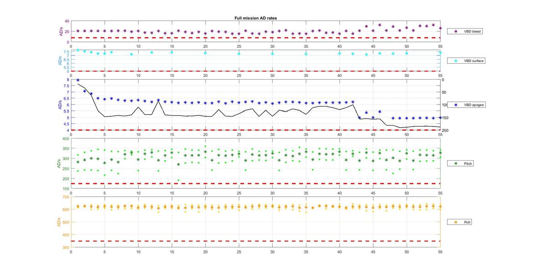Click the 700 y-tick of the Roll plot
Image resolution: width=547 pixels, height=278 pixels.
[x=66, y=197]
